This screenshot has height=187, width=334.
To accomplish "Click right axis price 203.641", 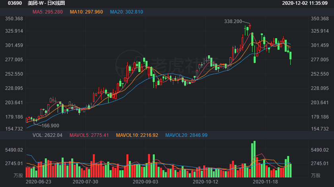I will 320,103.
